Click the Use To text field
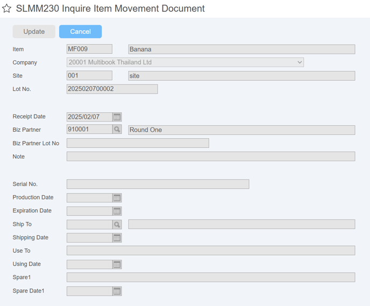Screen dimensions: 370x306 [x=211, y=251]
